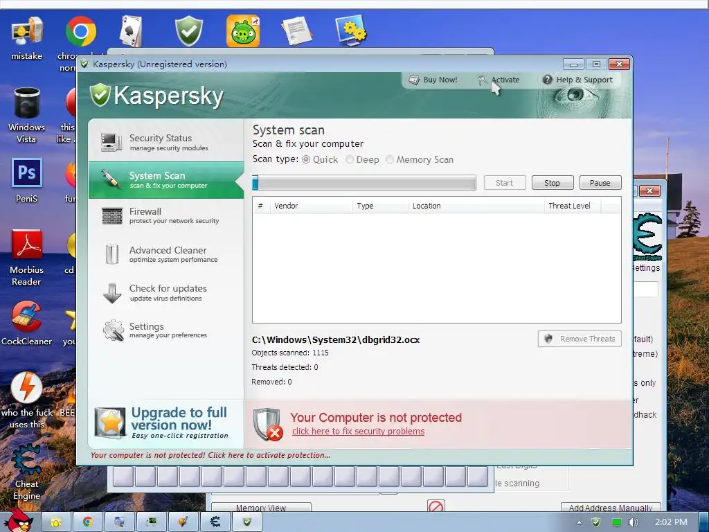Click the red no-entry icon in Cheat Engine
This screenshot has height=532, width=709.
coord(436,506)
